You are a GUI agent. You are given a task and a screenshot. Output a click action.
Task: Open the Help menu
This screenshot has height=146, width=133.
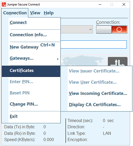(x=49, y=13)
